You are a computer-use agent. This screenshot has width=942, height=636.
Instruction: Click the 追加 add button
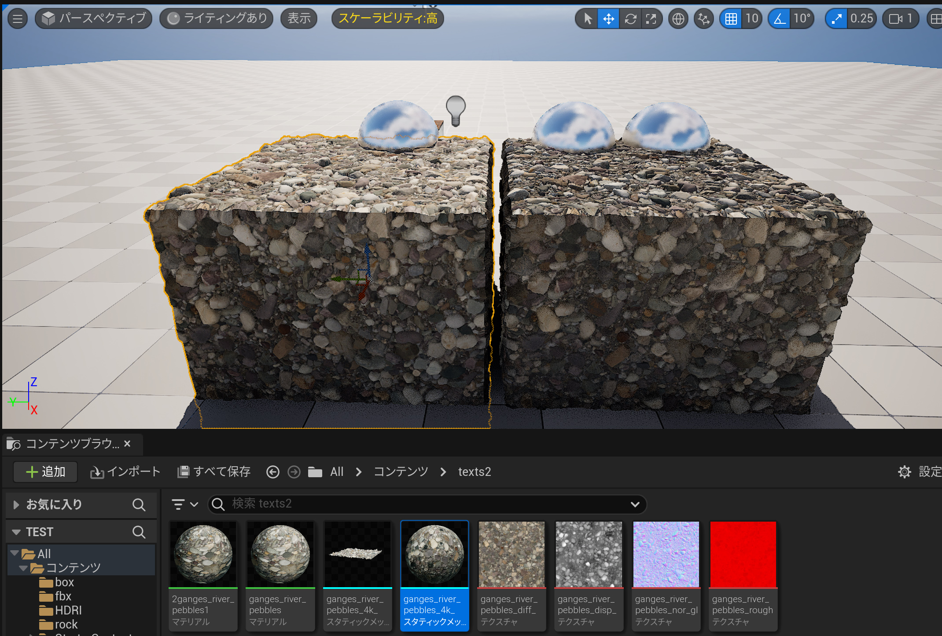[x=45, y=472]
